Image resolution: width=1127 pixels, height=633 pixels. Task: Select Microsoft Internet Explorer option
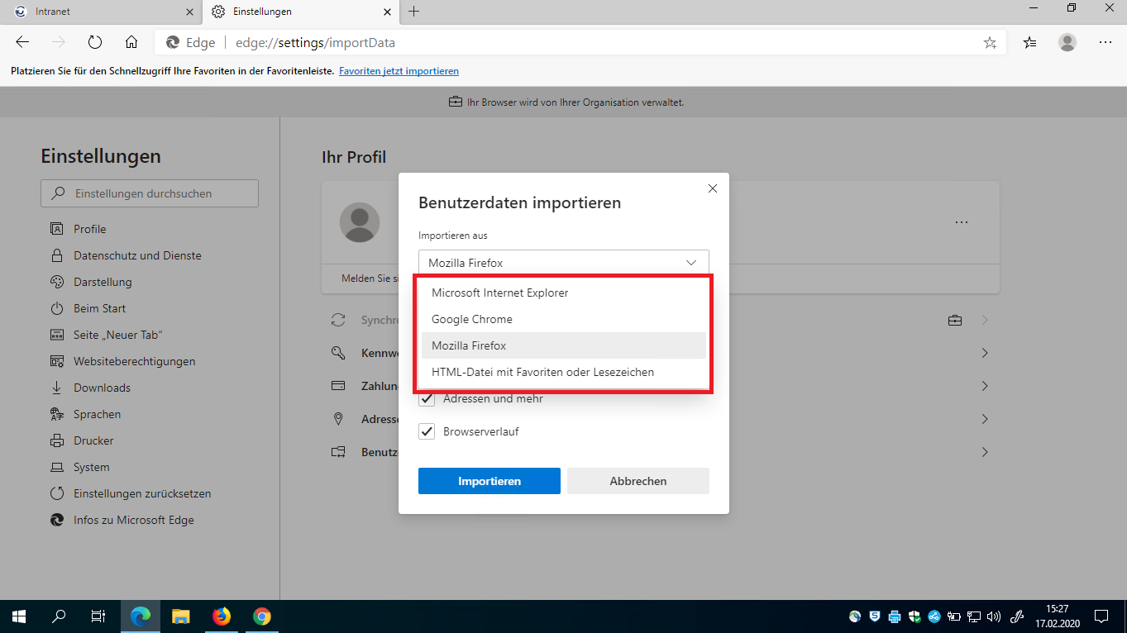[x=499, y=293]
